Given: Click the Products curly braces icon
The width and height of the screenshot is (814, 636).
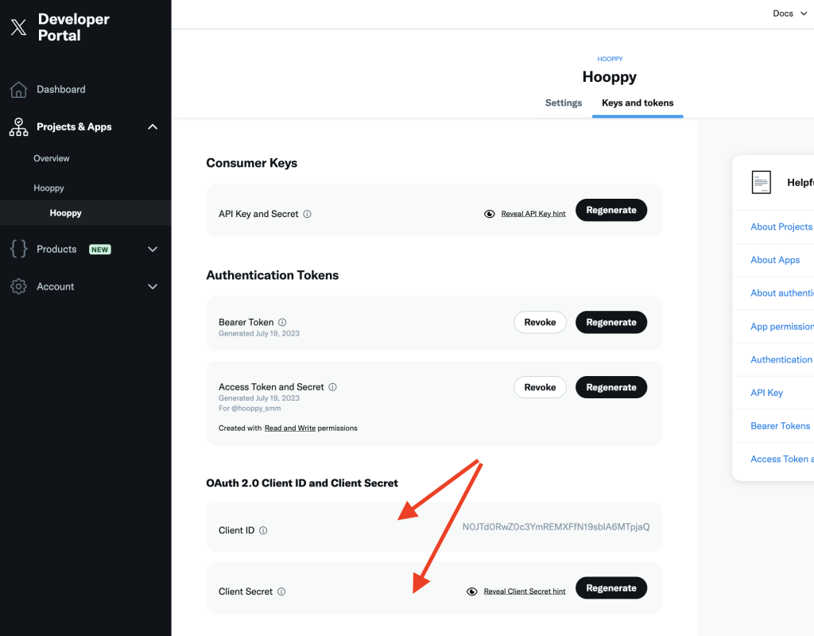Looking at the screenshot, I should [x=18, y=250].
